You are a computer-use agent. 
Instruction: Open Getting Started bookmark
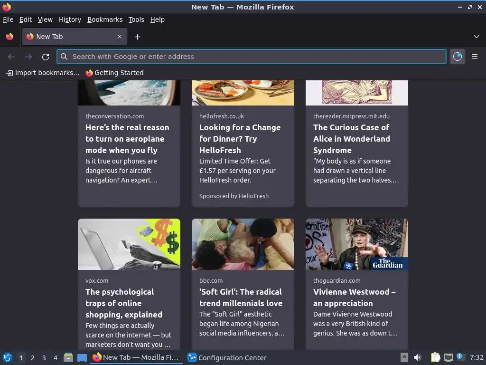[x=115, y=73]
